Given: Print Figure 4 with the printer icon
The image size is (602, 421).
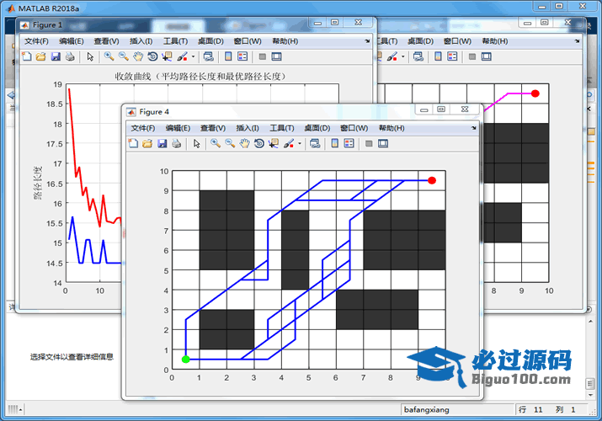Looking at the screenshot, I should tap(176, 144).
